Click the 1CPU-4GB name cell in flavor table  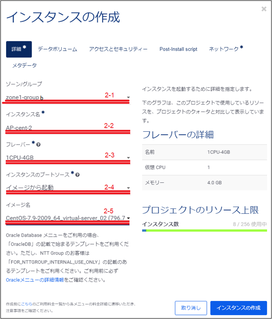point(219,152)
